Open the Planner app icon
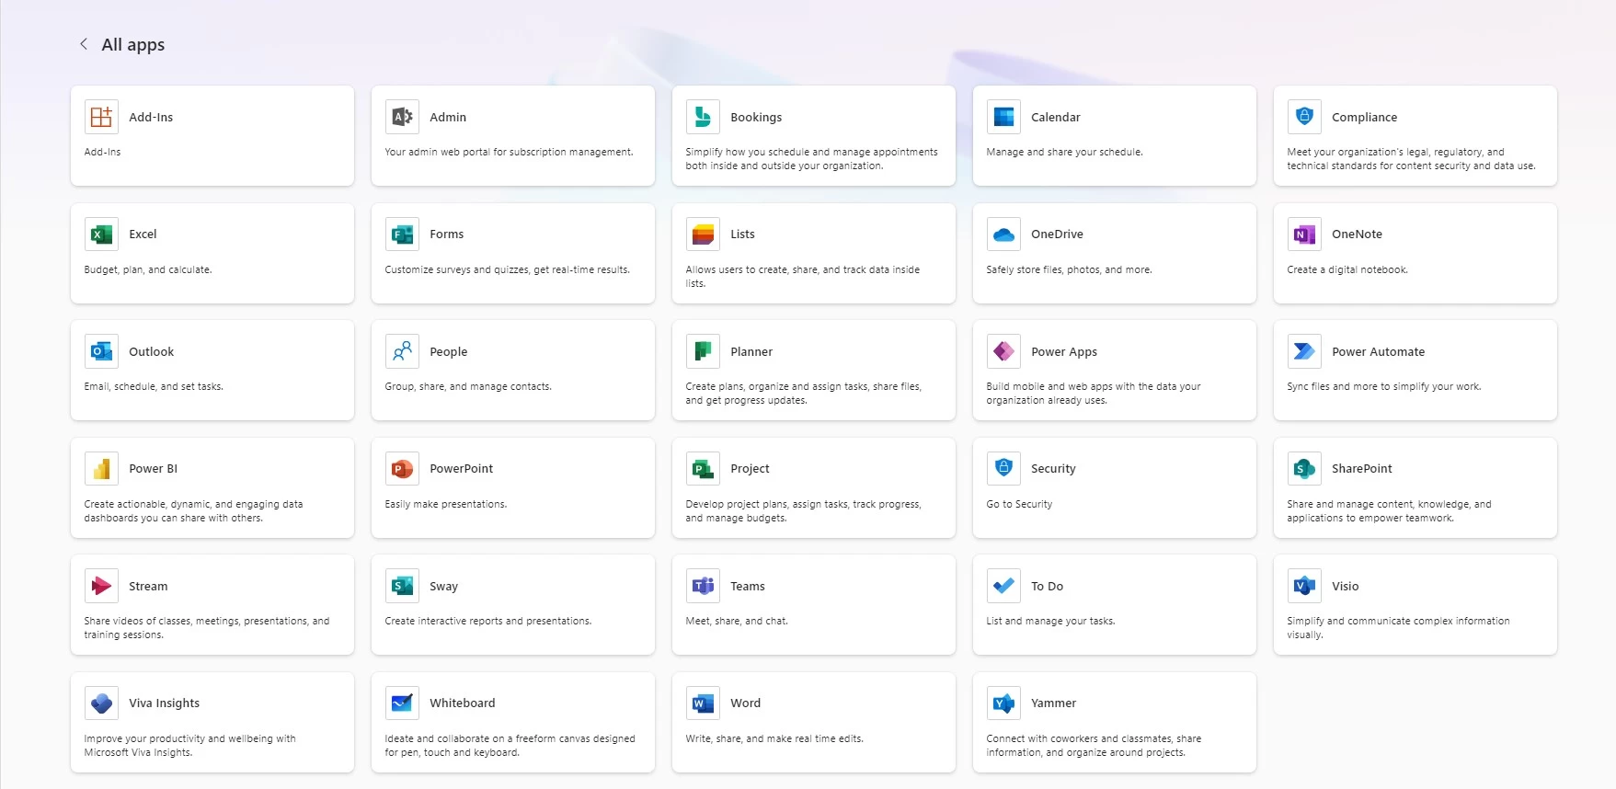 point(703,351)
